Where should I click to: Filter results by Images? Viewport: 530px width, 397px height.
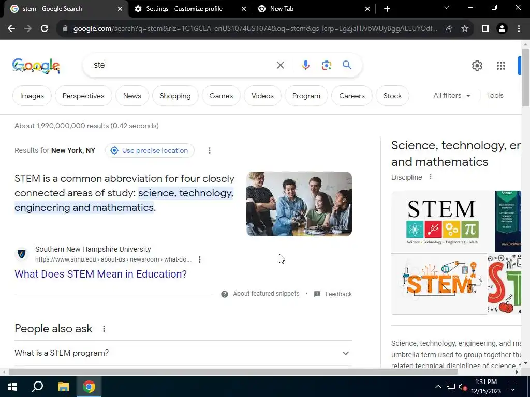(x=32, y=96)
